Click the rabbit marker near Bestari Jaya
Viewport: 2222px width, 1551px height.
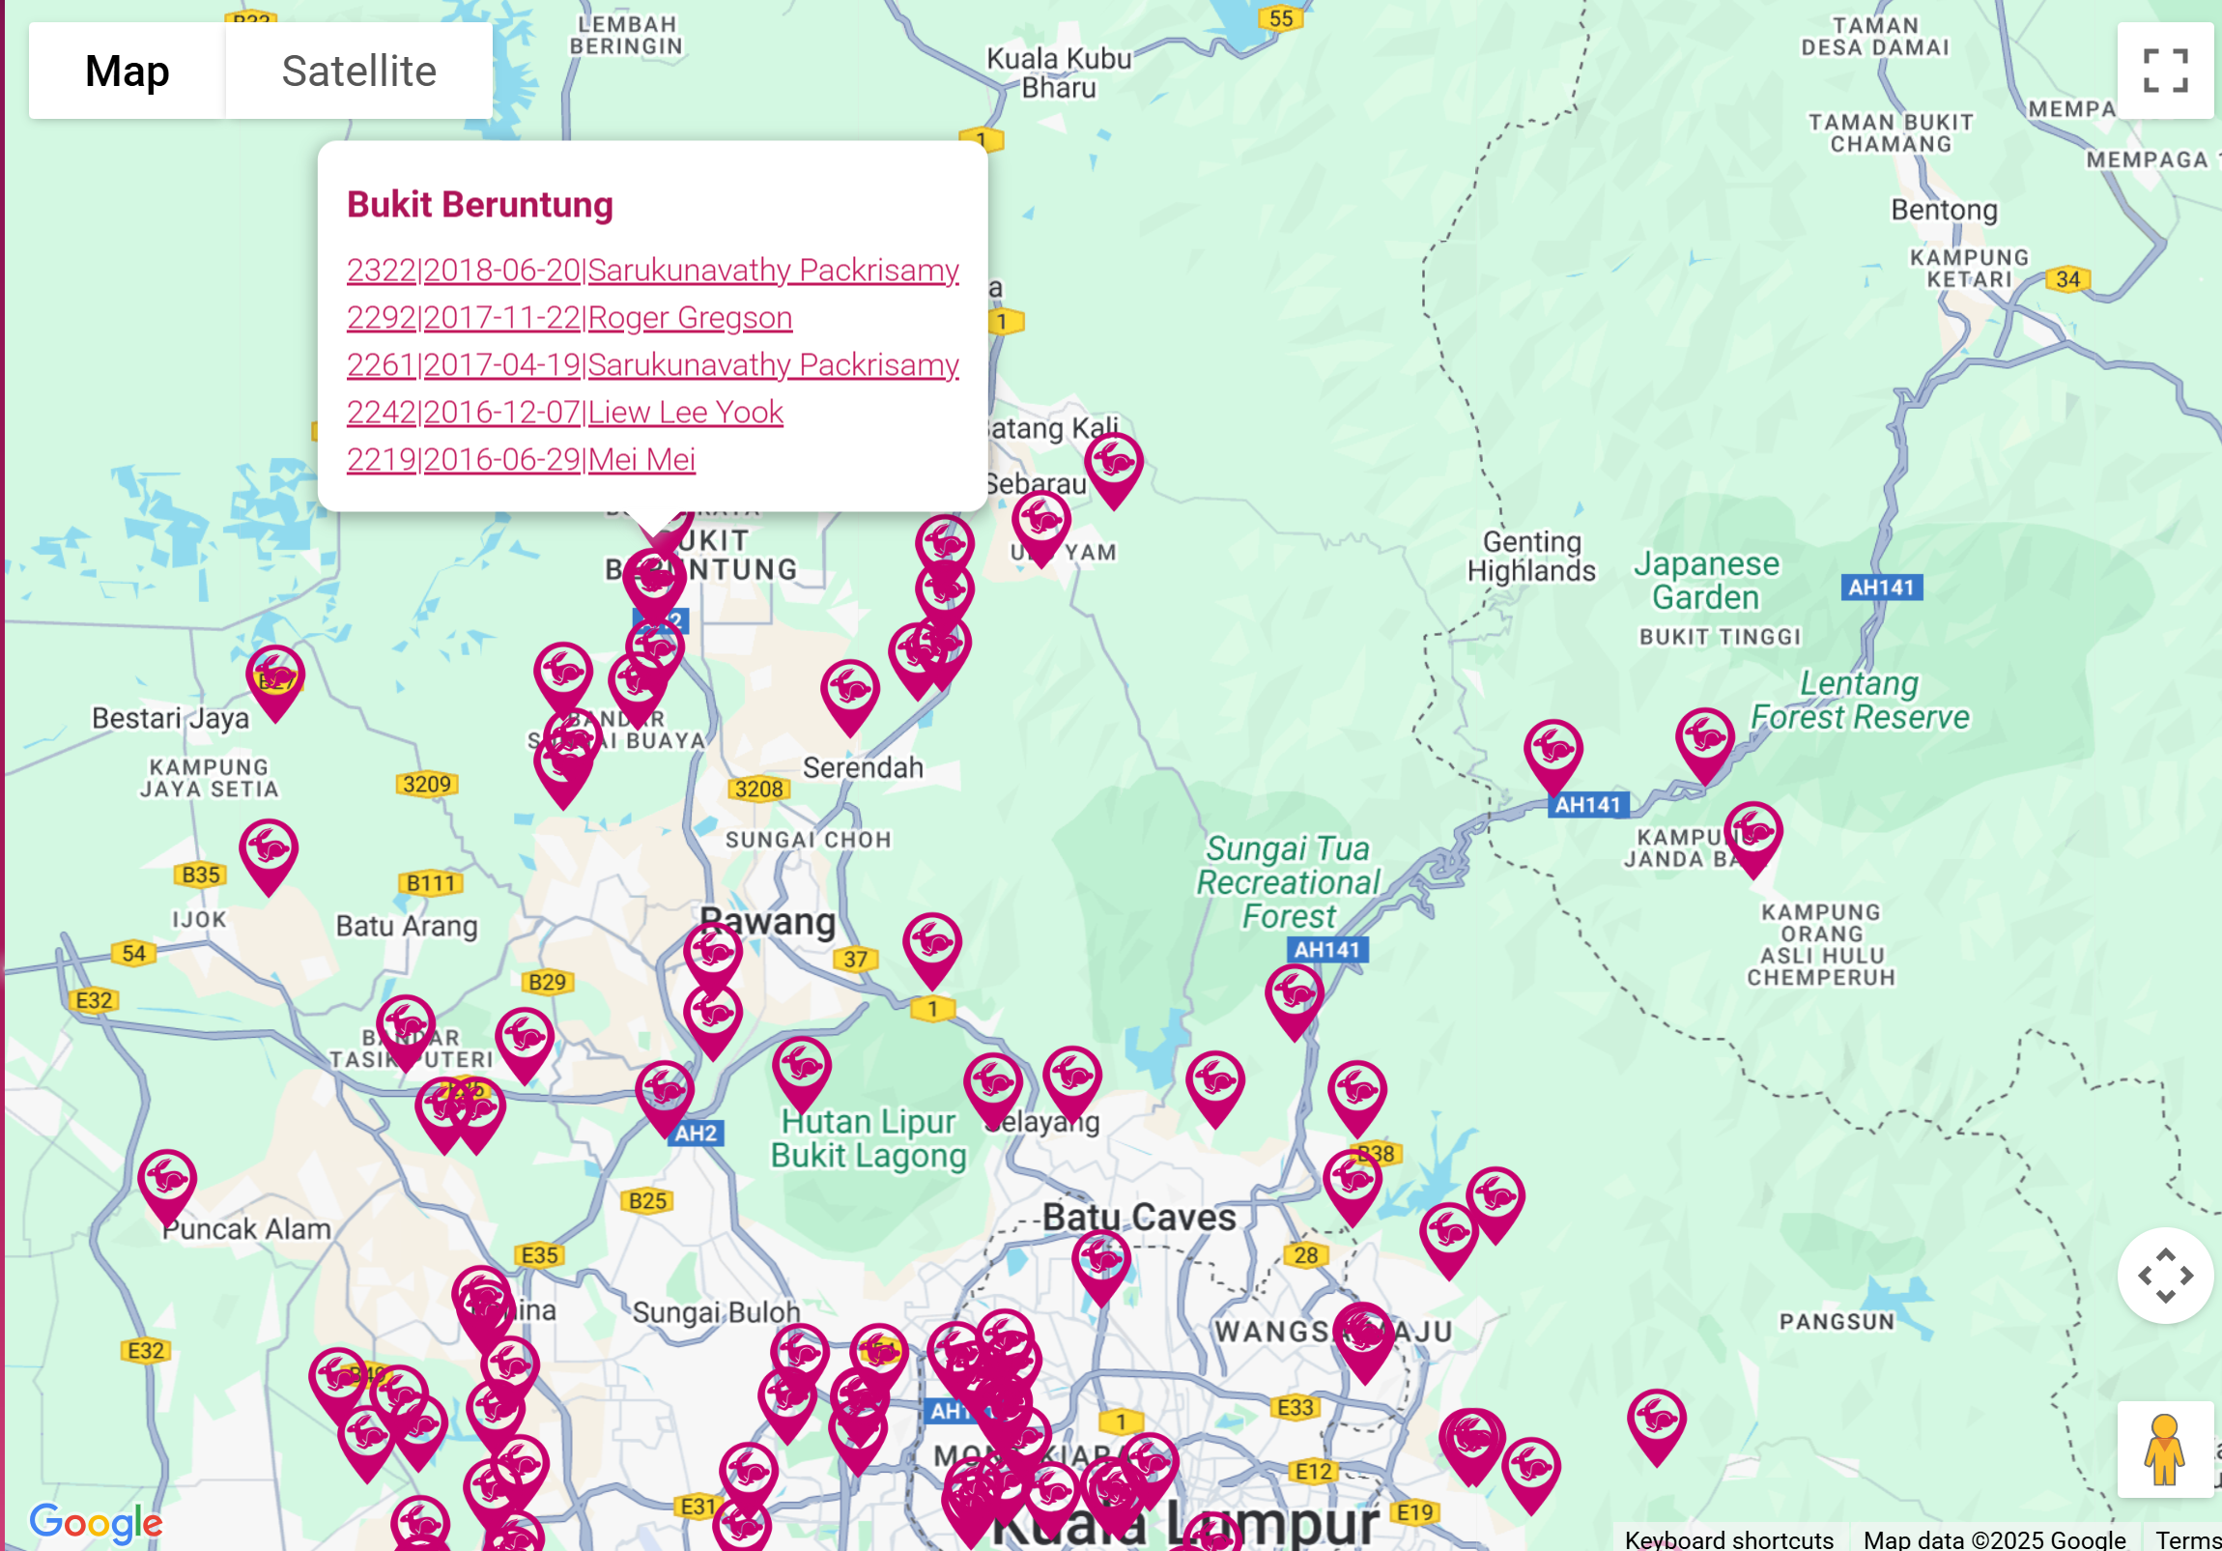point(274,675)
